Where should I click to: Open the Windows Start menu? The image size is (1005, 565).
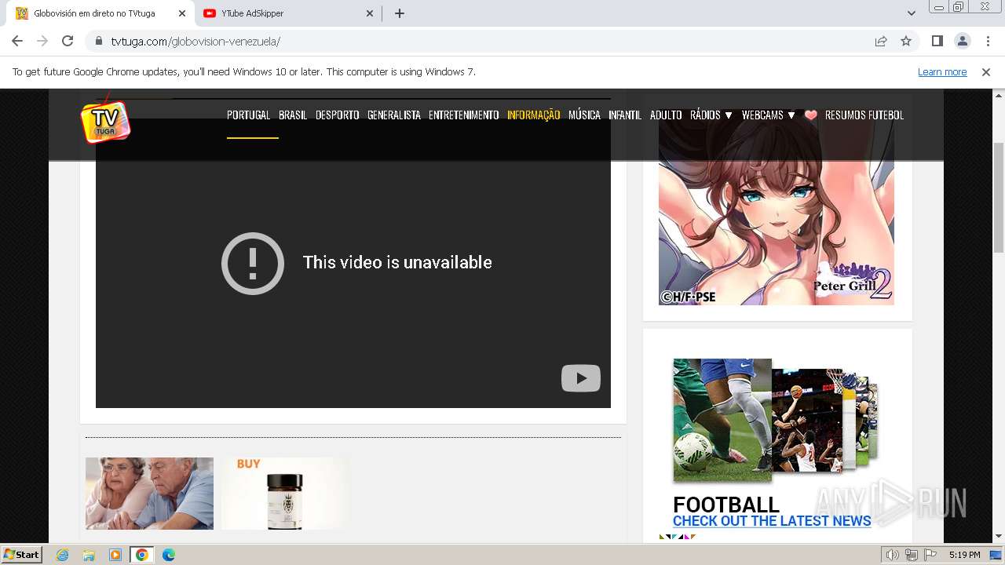point(22,555)
